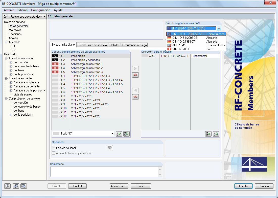Click the Control button
The width and height of the screenshot is (278, 198).
(78, 186)
